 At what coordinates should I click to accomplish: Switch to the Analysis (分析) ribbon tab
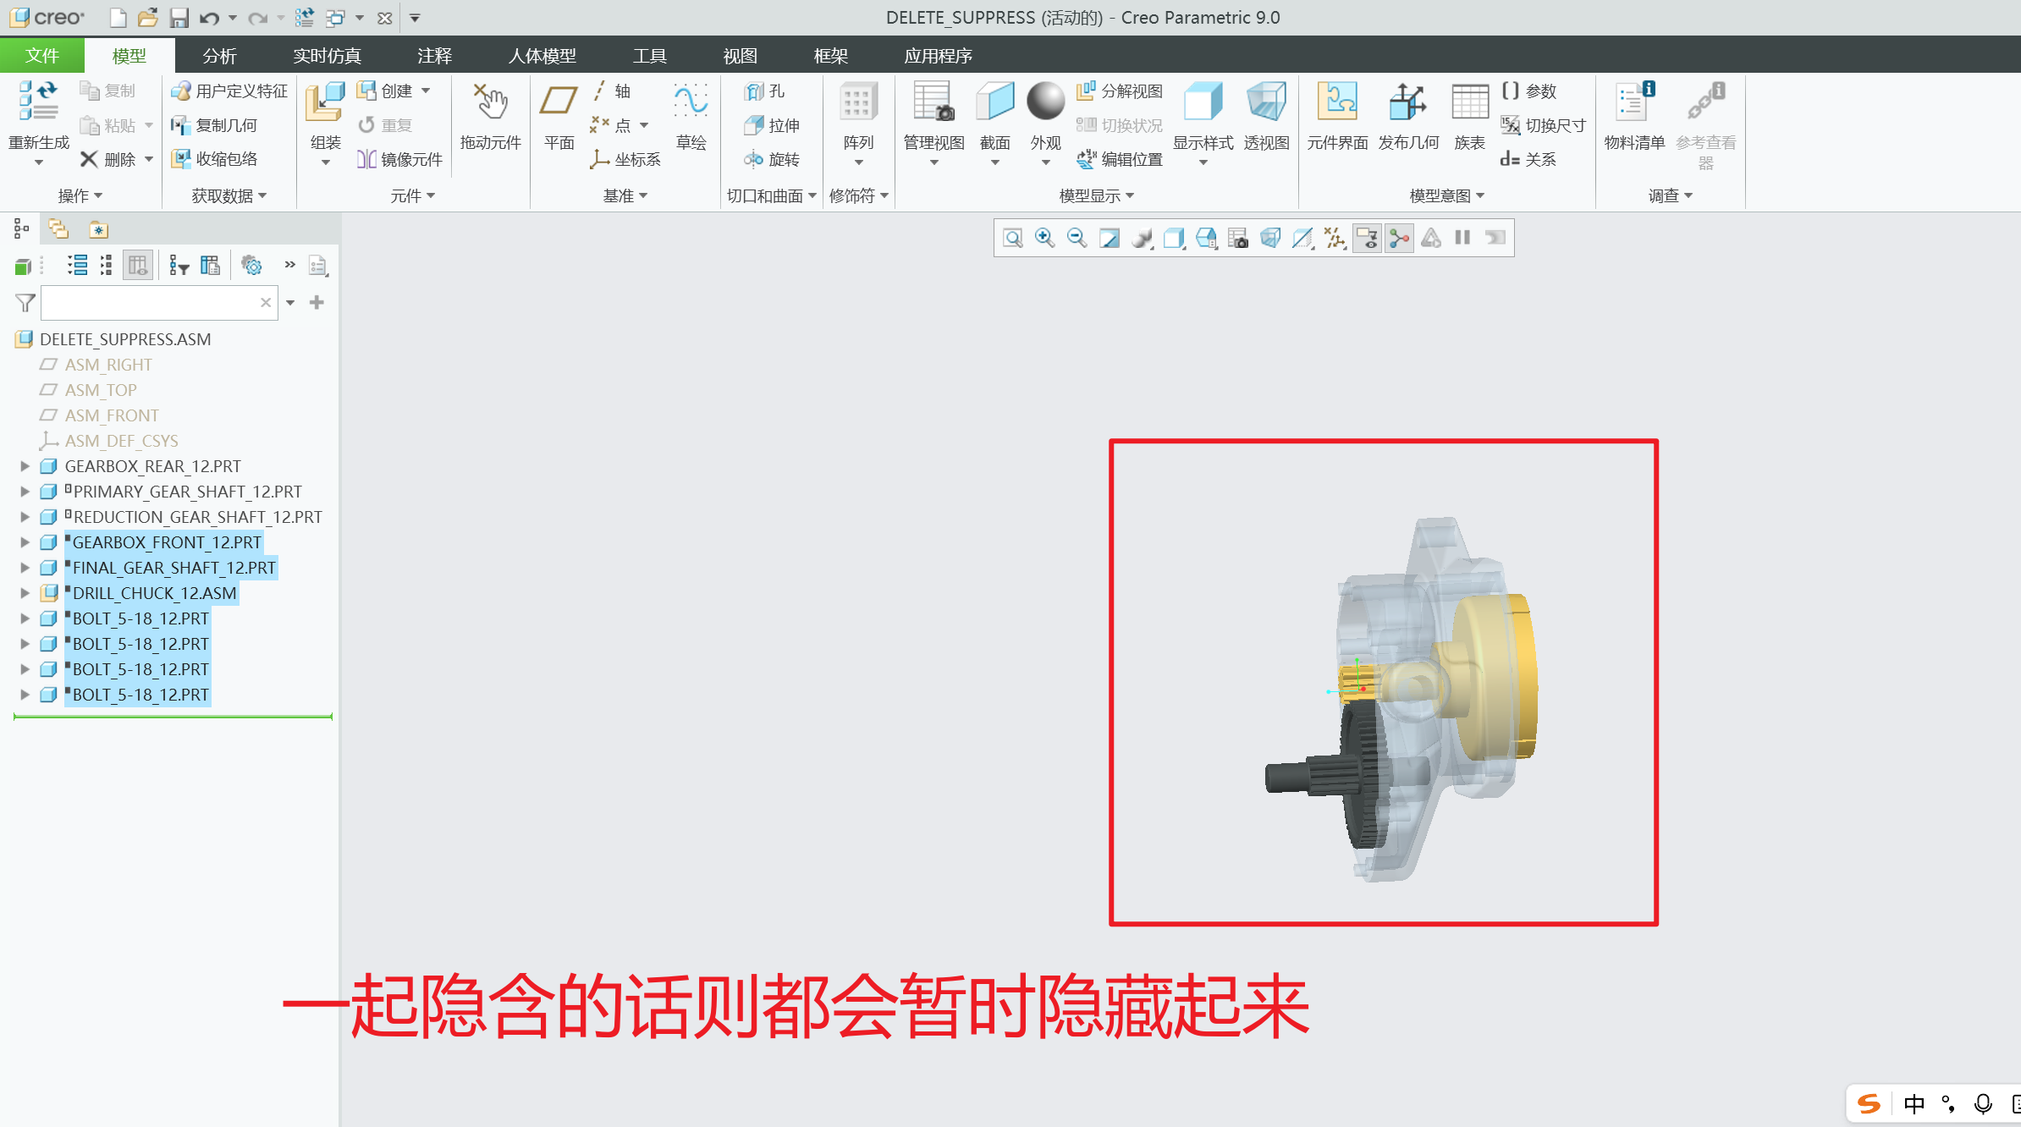pyautogui.click(x=219, y=56)
